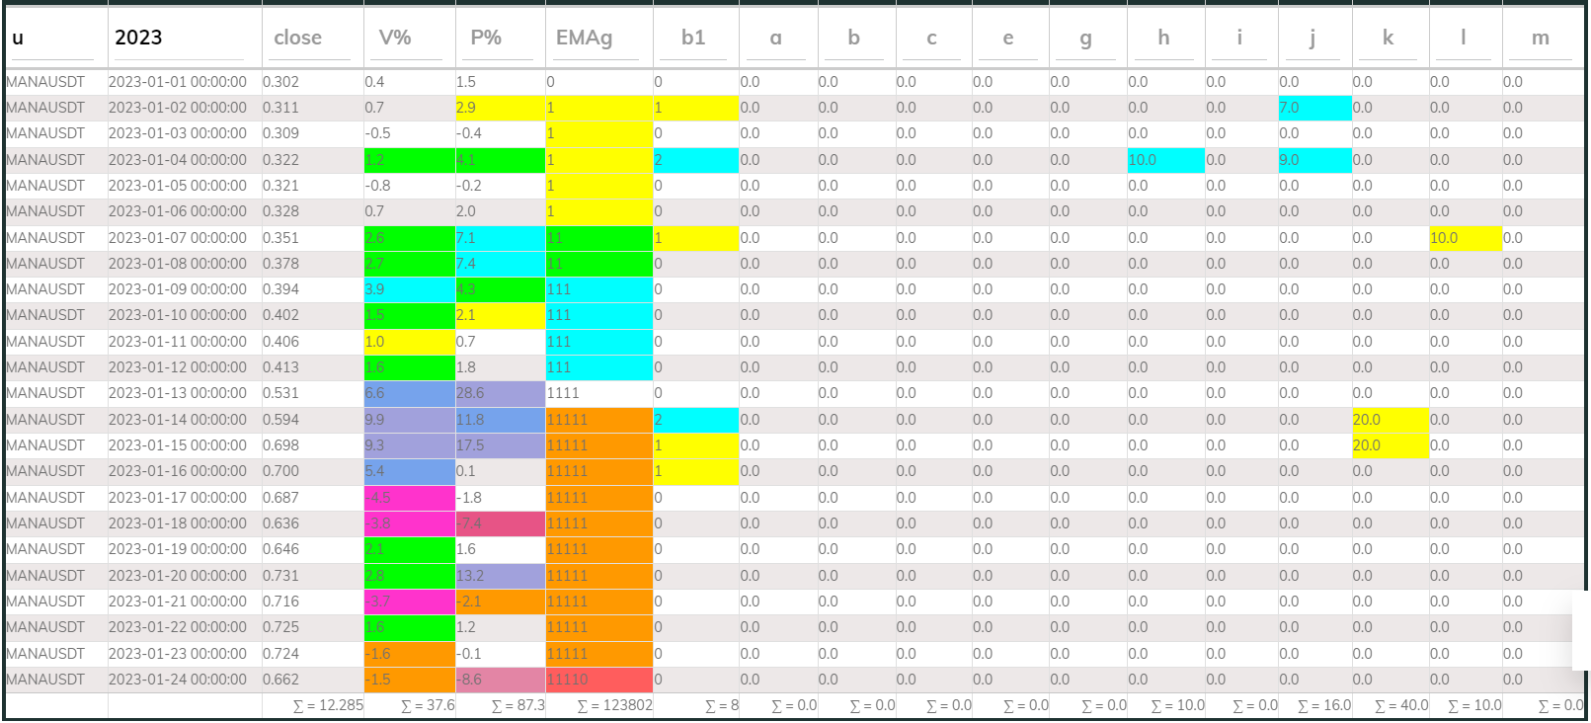
Task: Click the red 11110 EMAg cell
Action: pos(598,680)
